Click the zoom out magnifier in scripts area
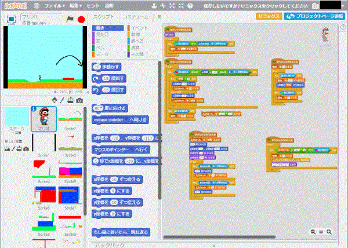Screen dimensions: 348x248 313,232
